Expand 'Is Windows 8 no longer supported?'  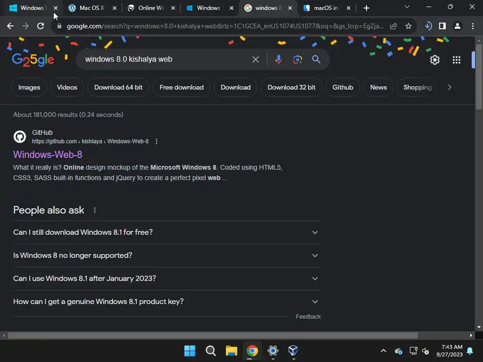point(167,255)
